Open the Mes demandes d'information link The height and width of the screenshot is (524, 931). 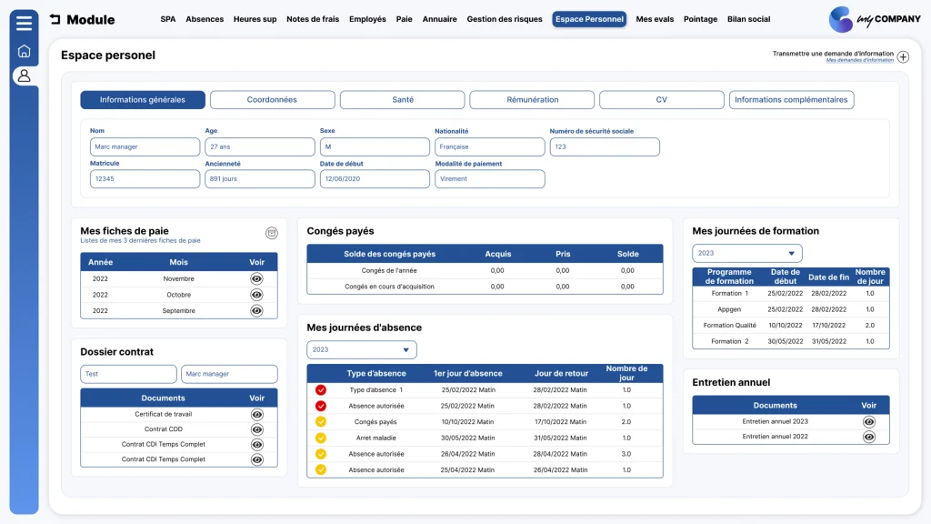[859, 60]
